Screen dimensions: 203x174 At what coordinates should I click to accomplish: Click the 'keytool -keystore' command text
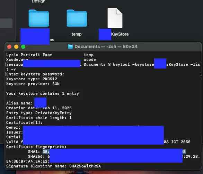pos(133,64)
